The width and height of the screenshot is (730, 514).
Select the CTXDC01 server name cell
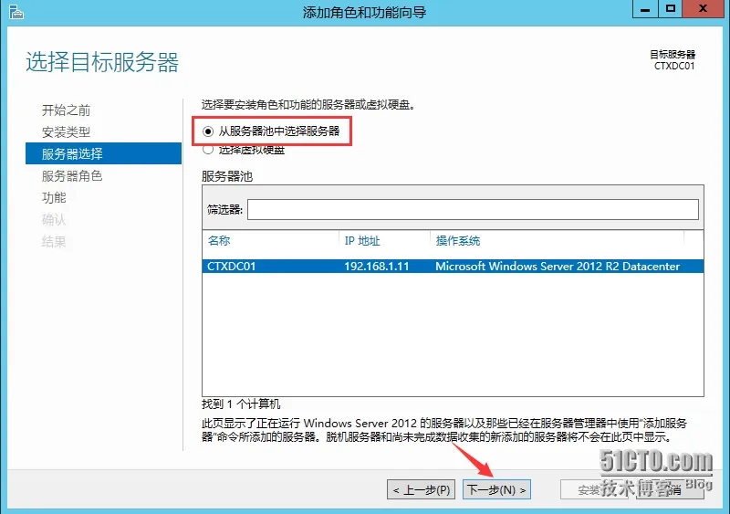pos(232,266)
